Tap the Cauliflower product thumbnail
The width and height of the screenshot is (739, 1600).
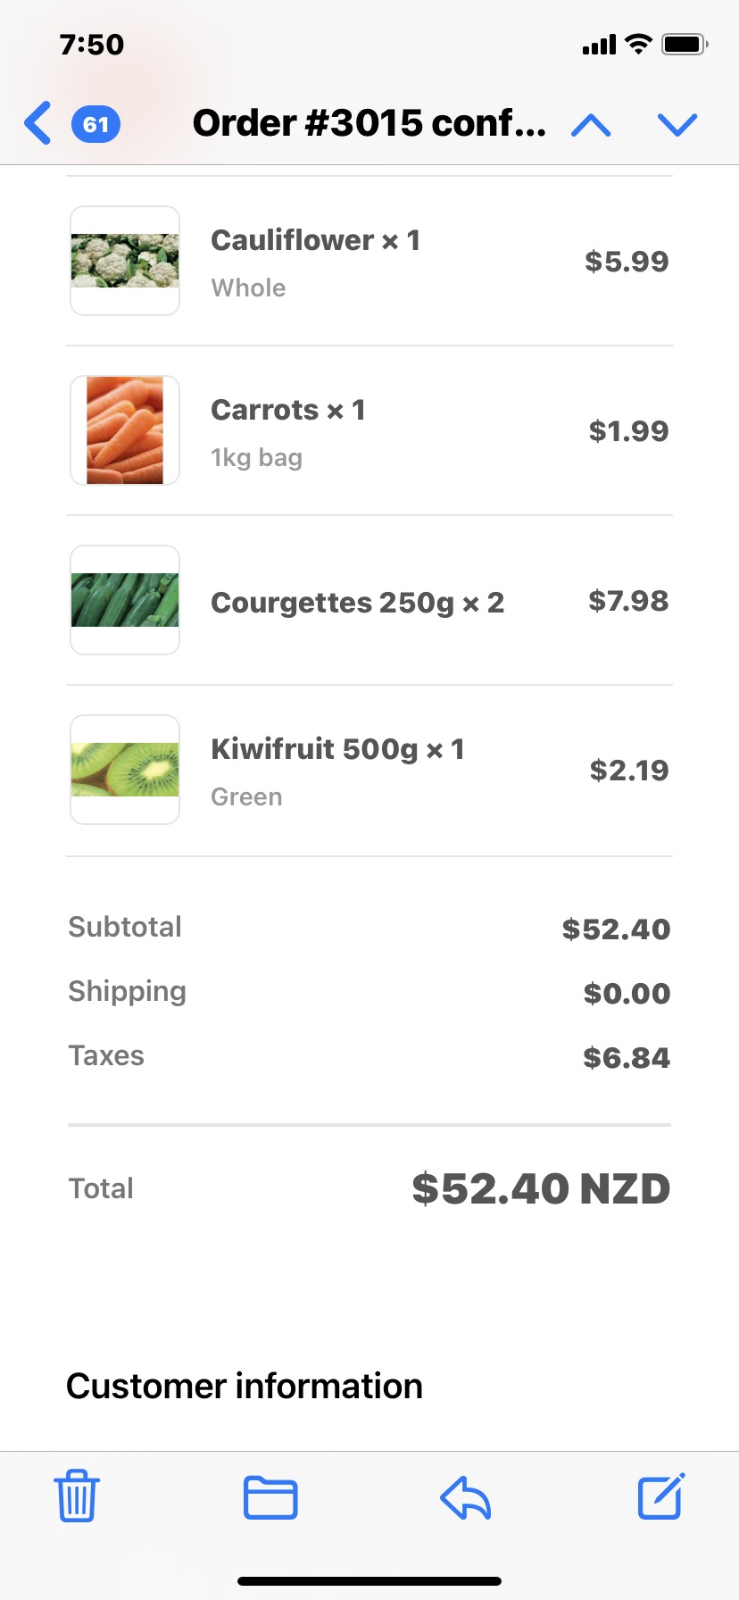pyautogui.click(x=125, y=261)
